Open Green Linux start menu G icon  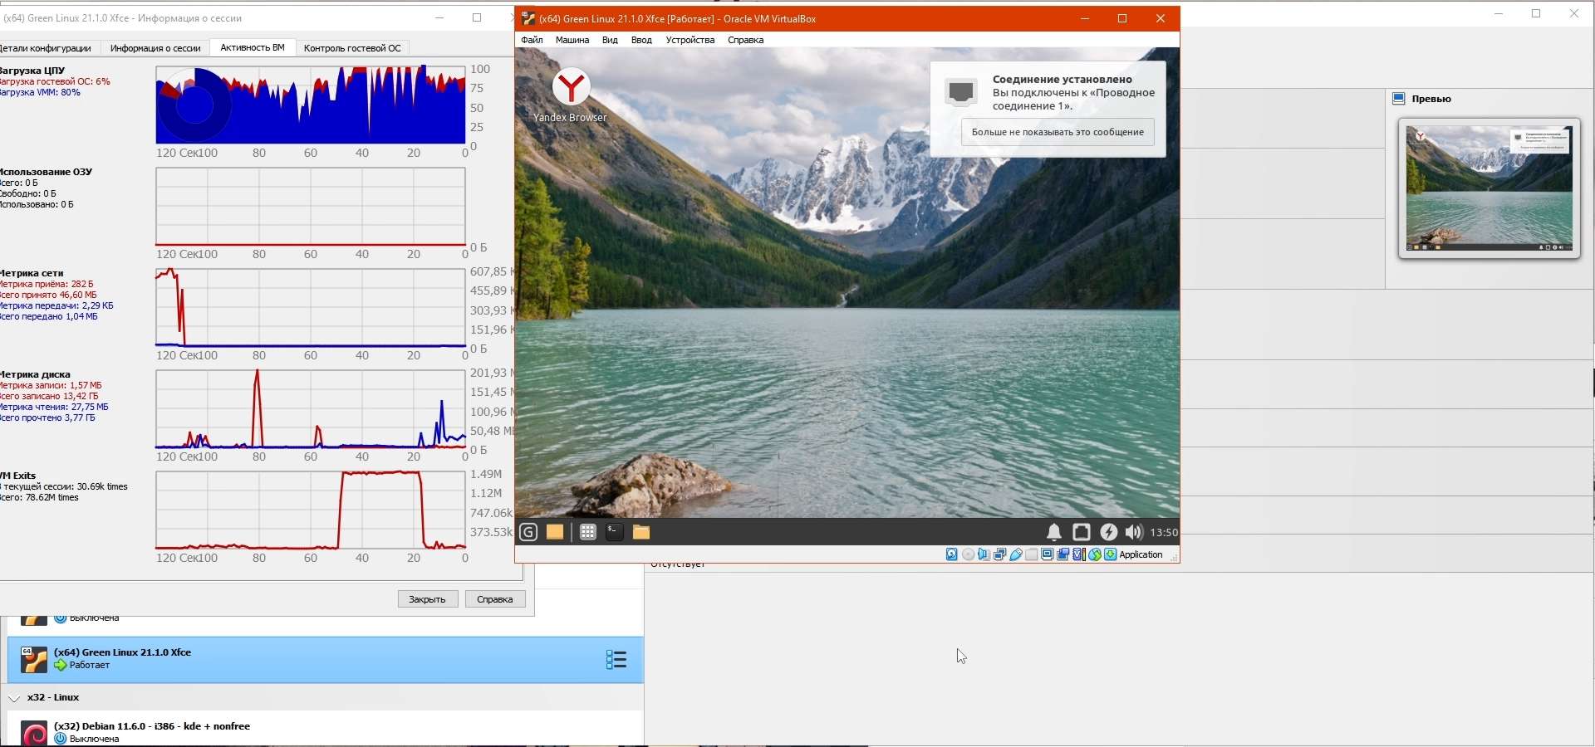[528, 532]
